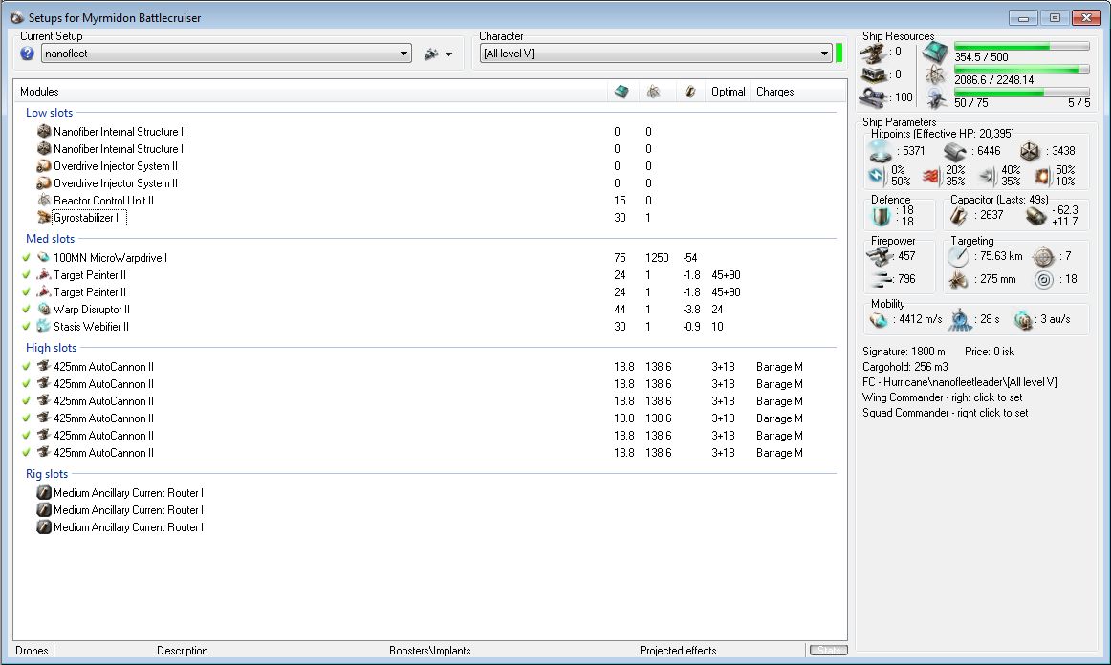Image resolution: width=1111 pixels, height=665 pixels.
Task: Click the Rig slots section heading
Action: (x=47, y=474)
